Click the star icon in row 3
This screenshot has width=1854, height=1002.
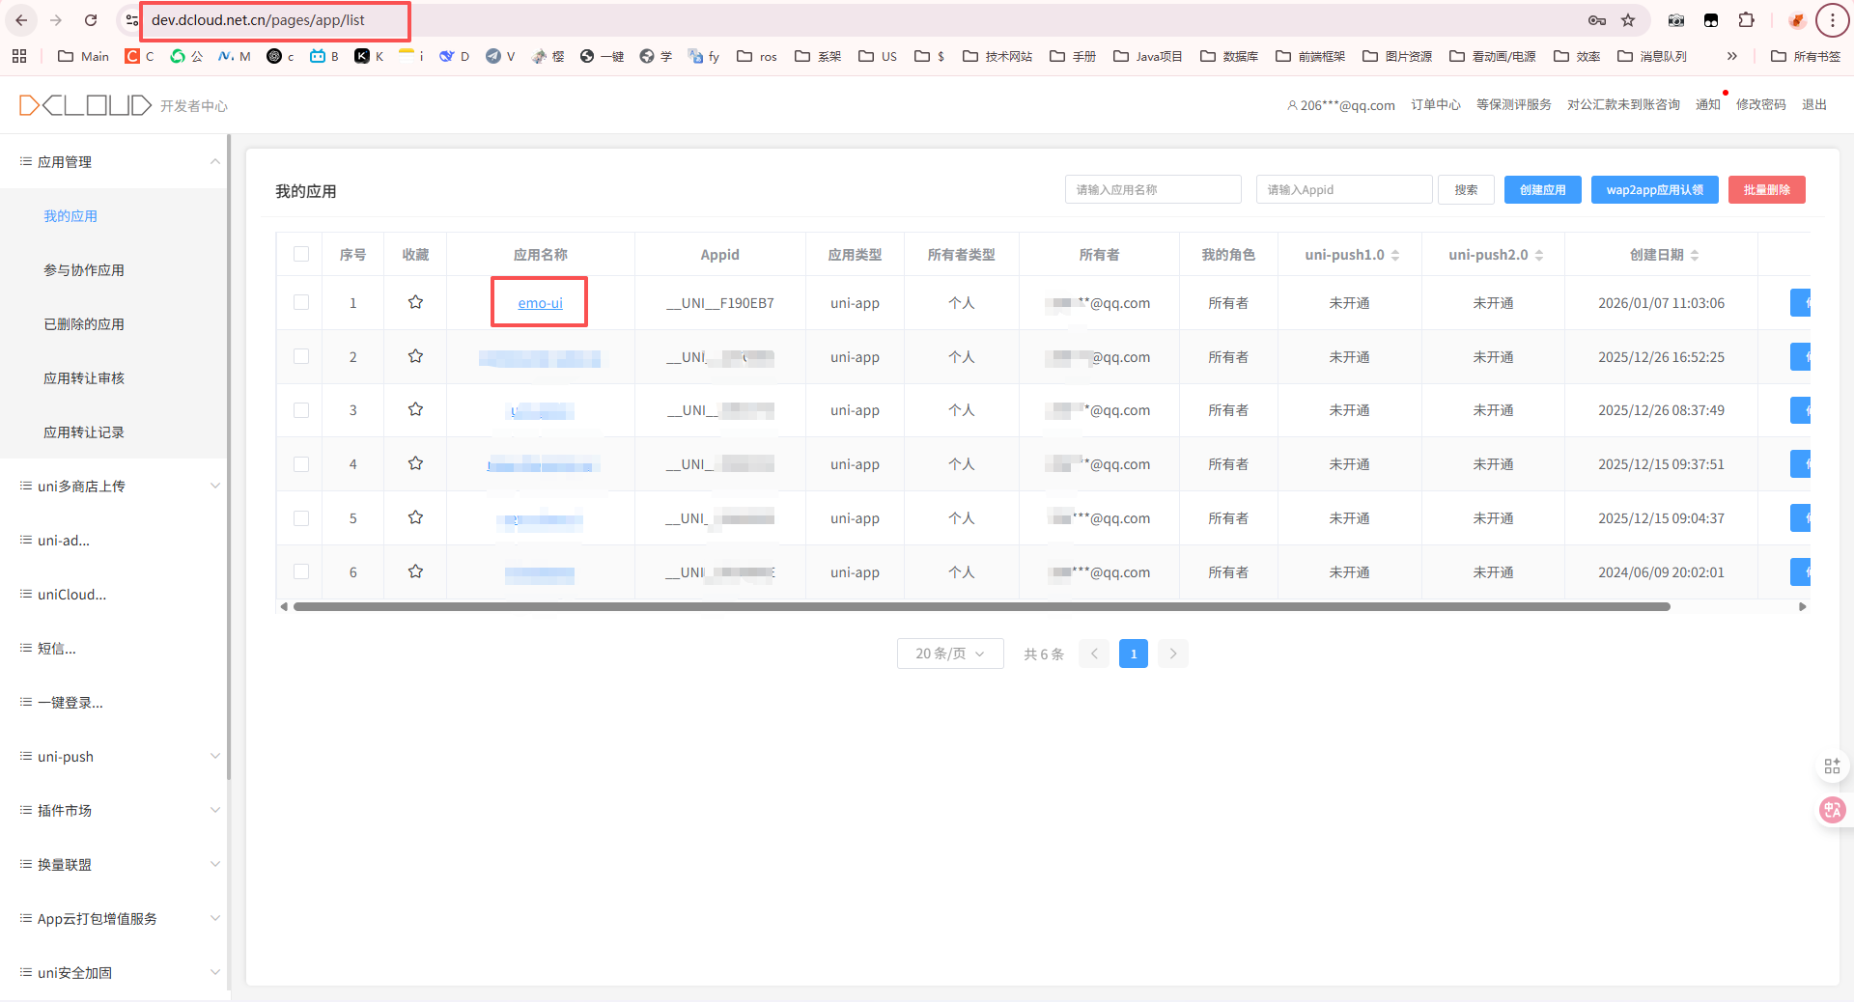(415, 409)
